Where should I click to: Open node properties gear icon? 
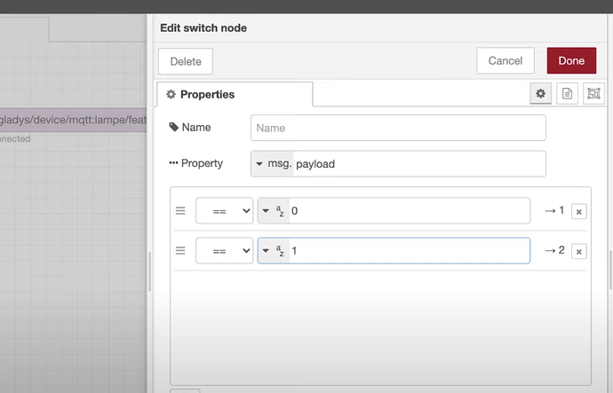[540, 94]
